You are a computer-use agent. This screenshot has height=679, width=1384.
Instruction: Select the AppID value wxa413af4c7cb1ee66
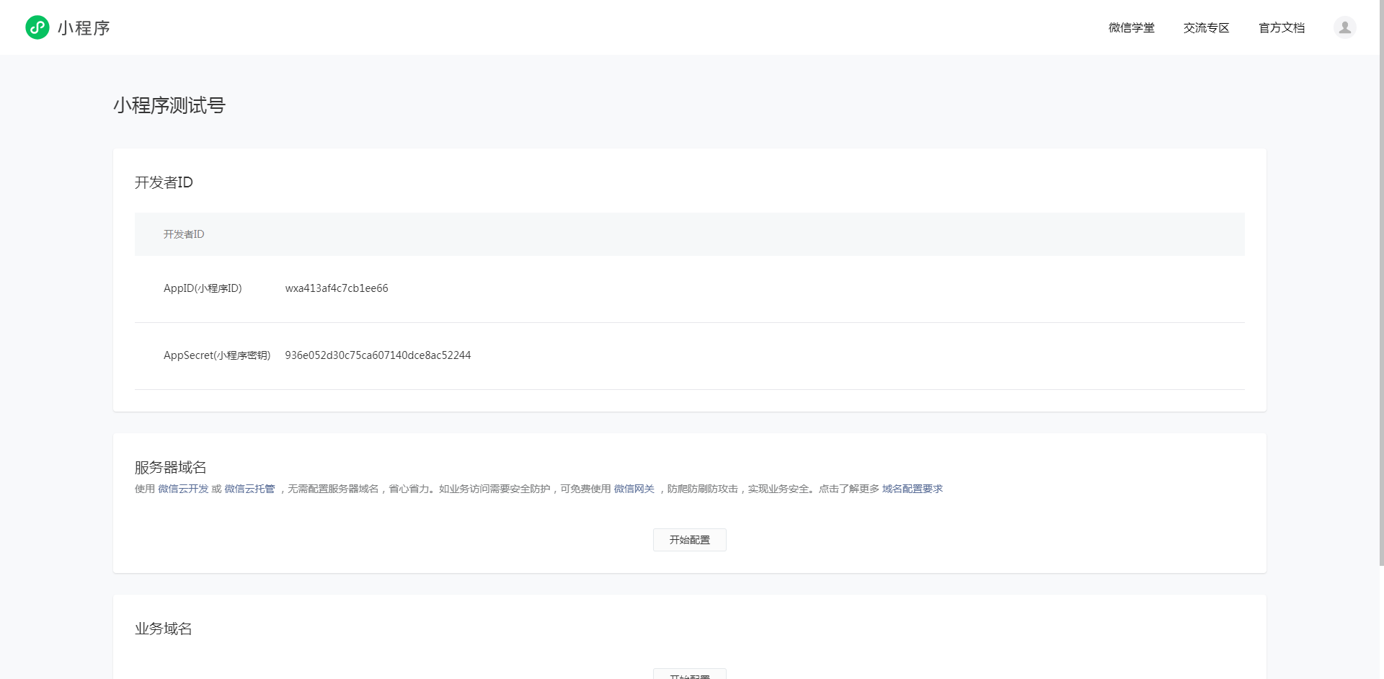tap(337, 288)
